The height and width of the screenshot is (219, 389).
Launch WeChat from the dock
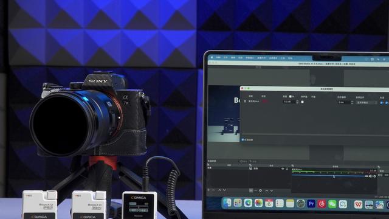[332, 204]
